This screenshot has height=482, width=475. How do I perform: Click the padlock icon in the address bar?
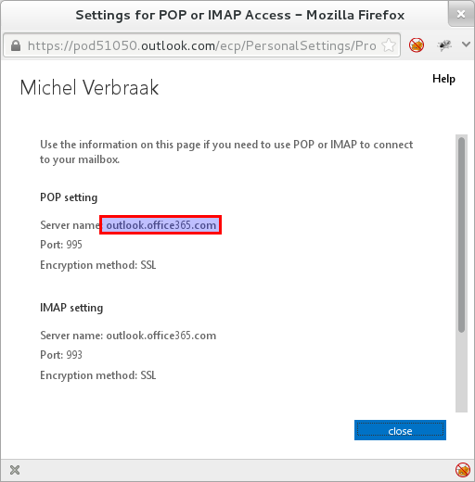16,45
